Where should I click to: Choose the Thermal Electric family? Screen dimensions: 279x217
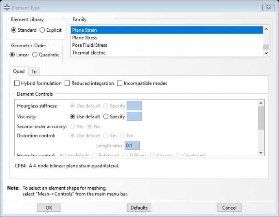click(89, 53)
